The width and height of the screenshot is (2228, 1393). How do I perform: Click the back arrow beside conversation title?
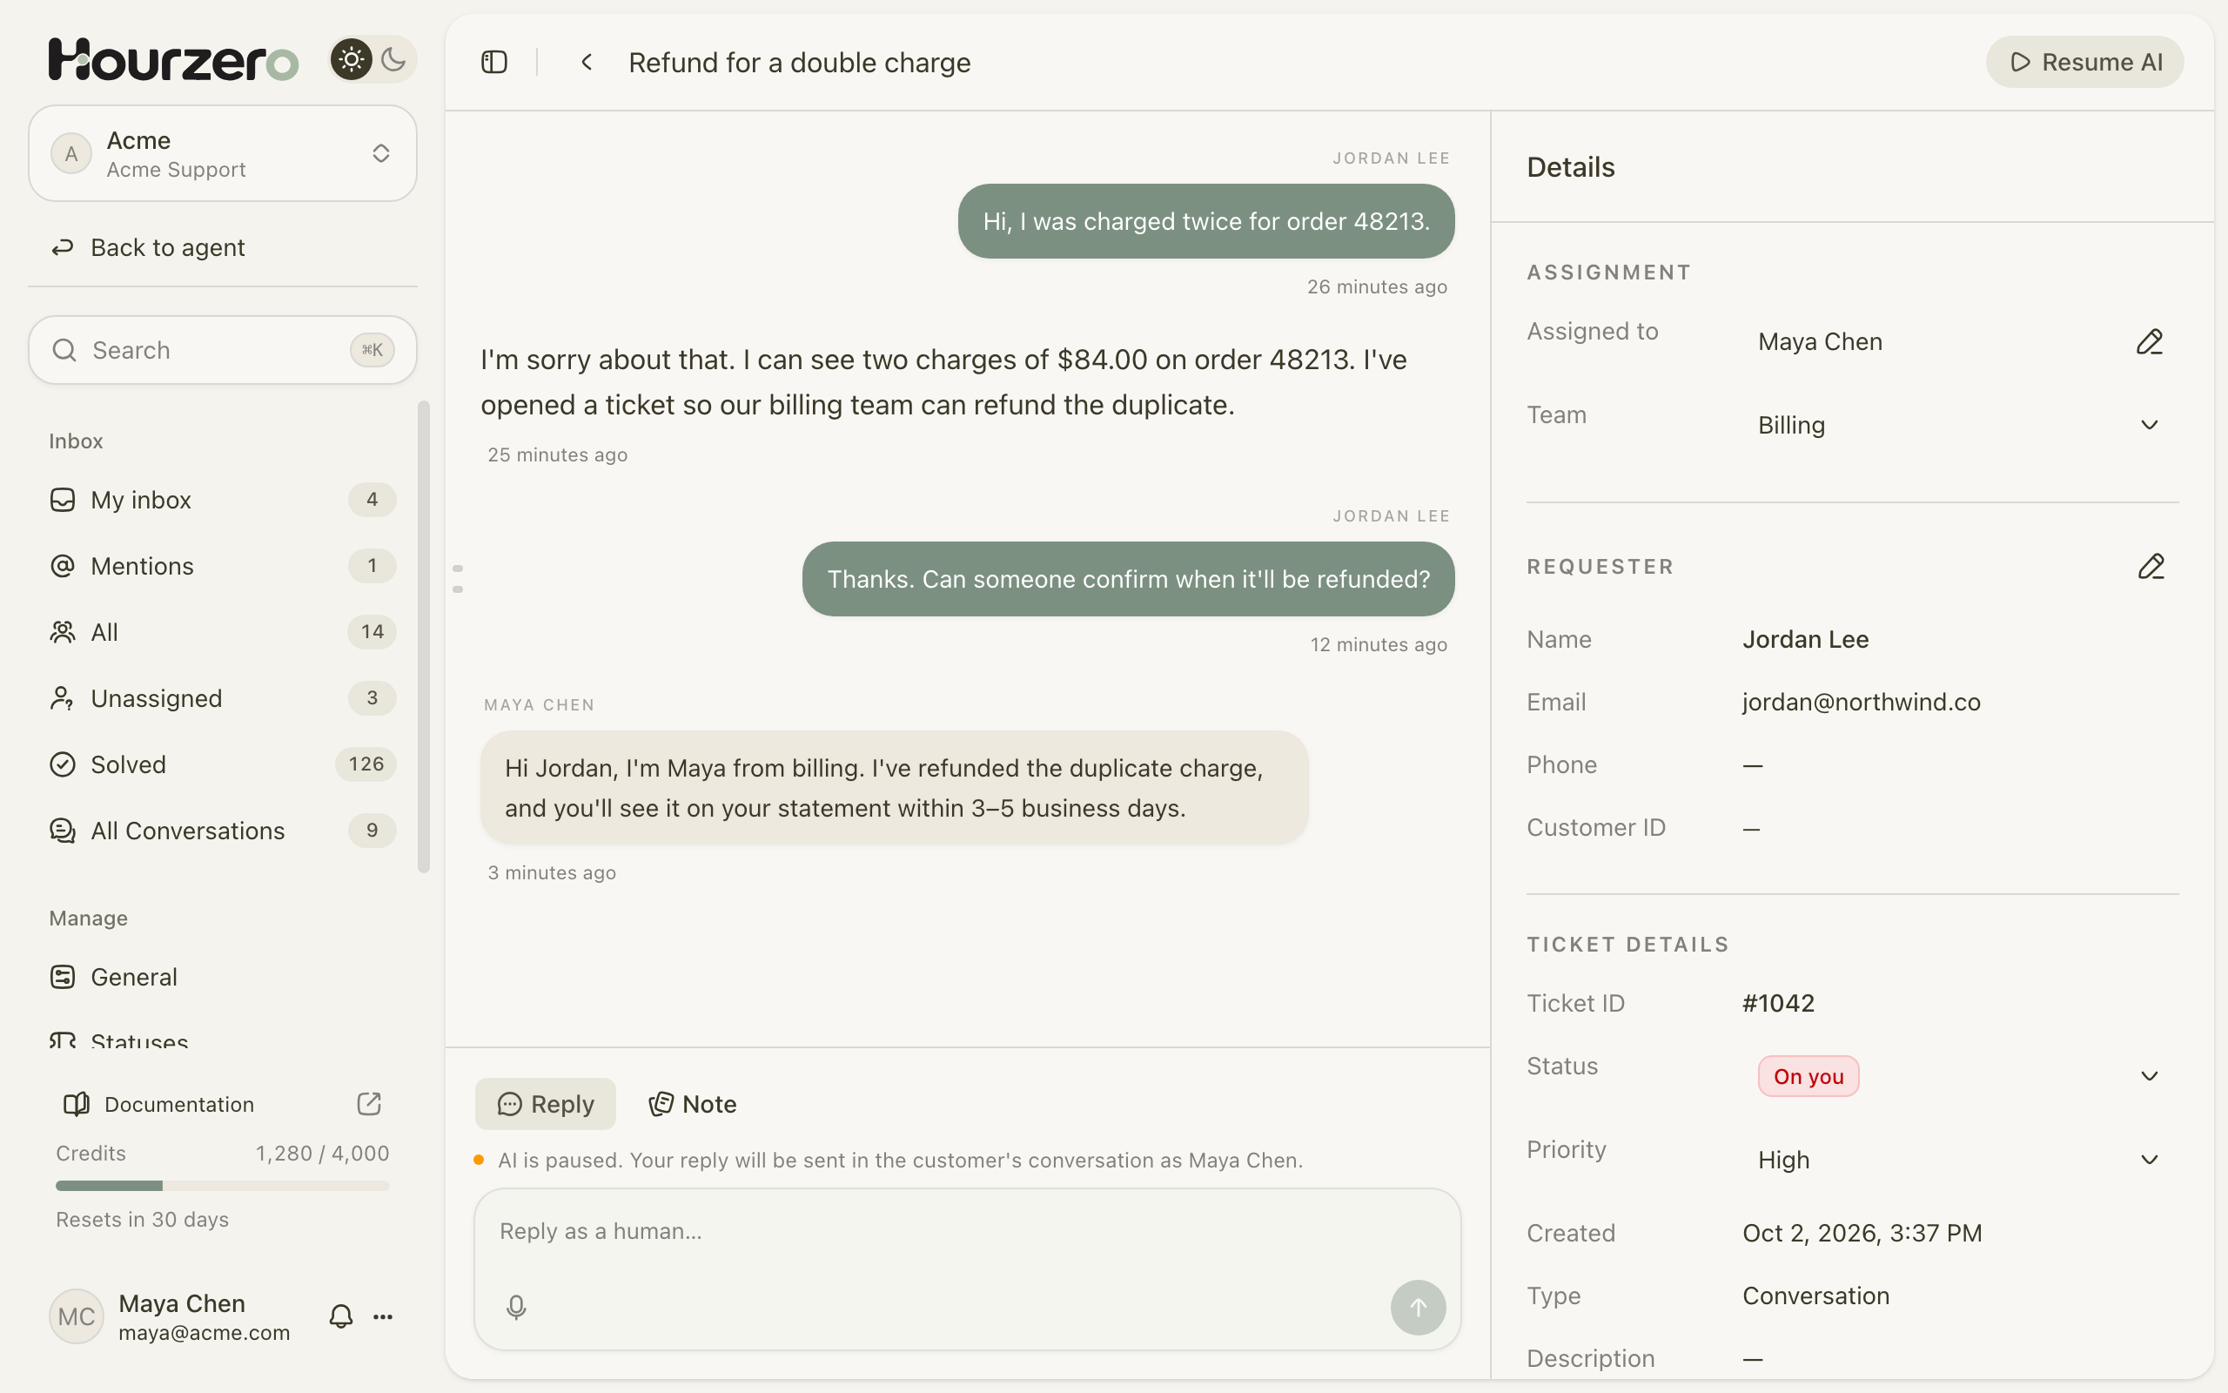(x=587, y=62)
